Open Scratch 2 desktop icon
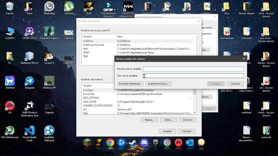 (49, 58)
